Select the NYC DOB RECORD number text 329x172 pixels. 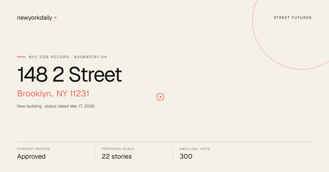point(68,57)
